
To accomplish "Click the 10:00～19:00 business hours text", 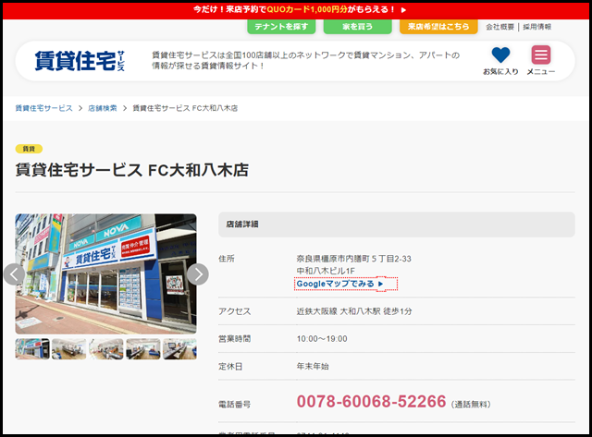I will tap(322, 339).
